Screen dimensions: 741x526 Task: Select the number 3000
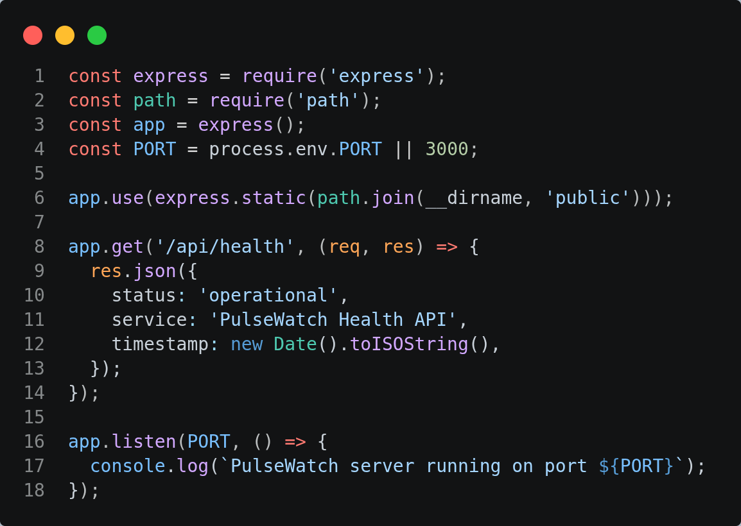click(x=446, y=149)
